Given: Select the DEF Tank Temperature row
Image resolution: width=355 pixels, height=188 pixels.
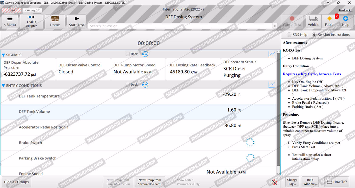Looking at the screenshot, I should 138,96.
